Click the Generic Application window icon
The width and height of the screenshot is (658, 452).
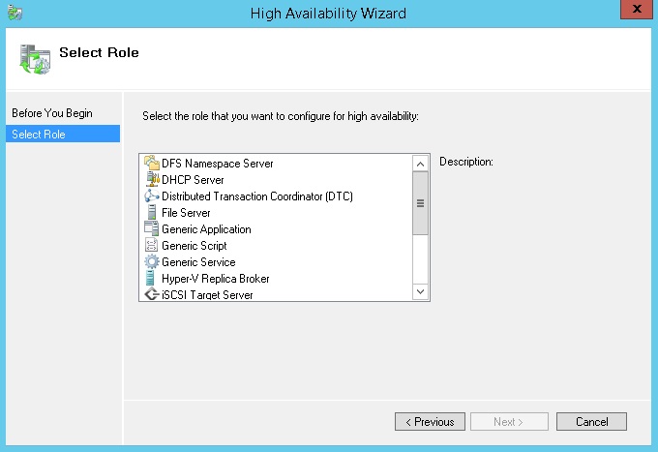coord(152,228)
